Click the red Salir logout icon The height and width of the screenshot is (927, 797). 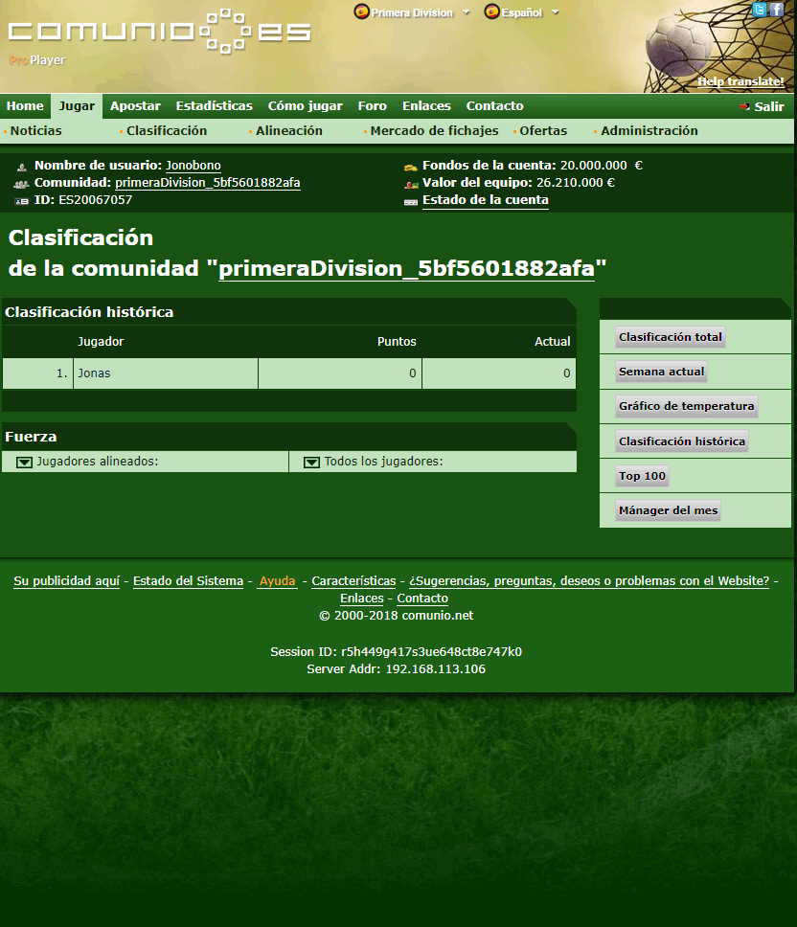[x=744, y=107]
